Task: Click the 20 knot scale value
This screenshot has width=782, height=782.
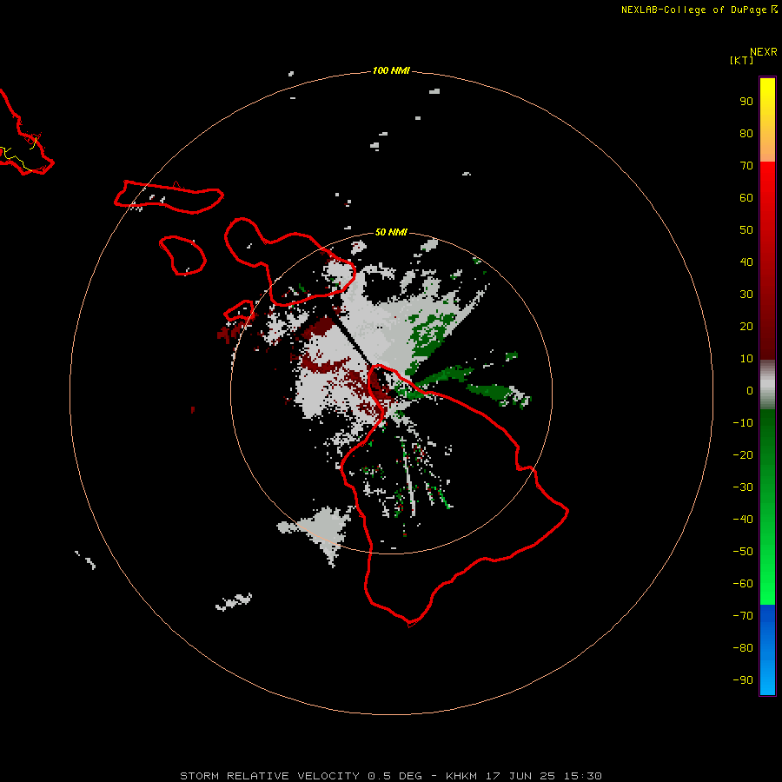Action: 746,326
